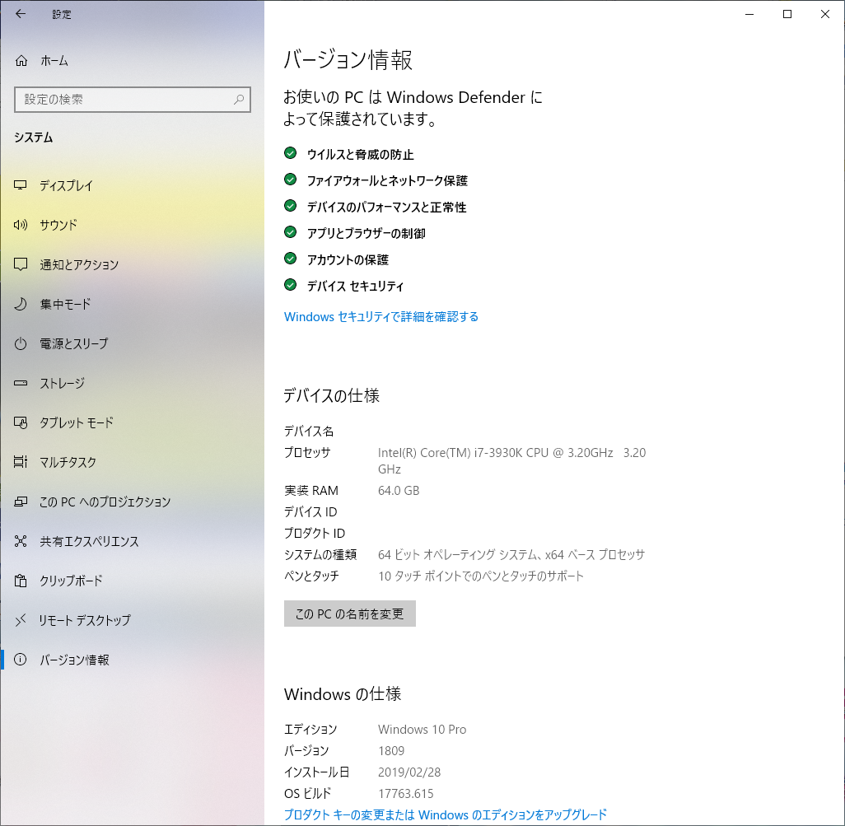Maximize the Settings window

pyautogui.click(x=787, y=14)
